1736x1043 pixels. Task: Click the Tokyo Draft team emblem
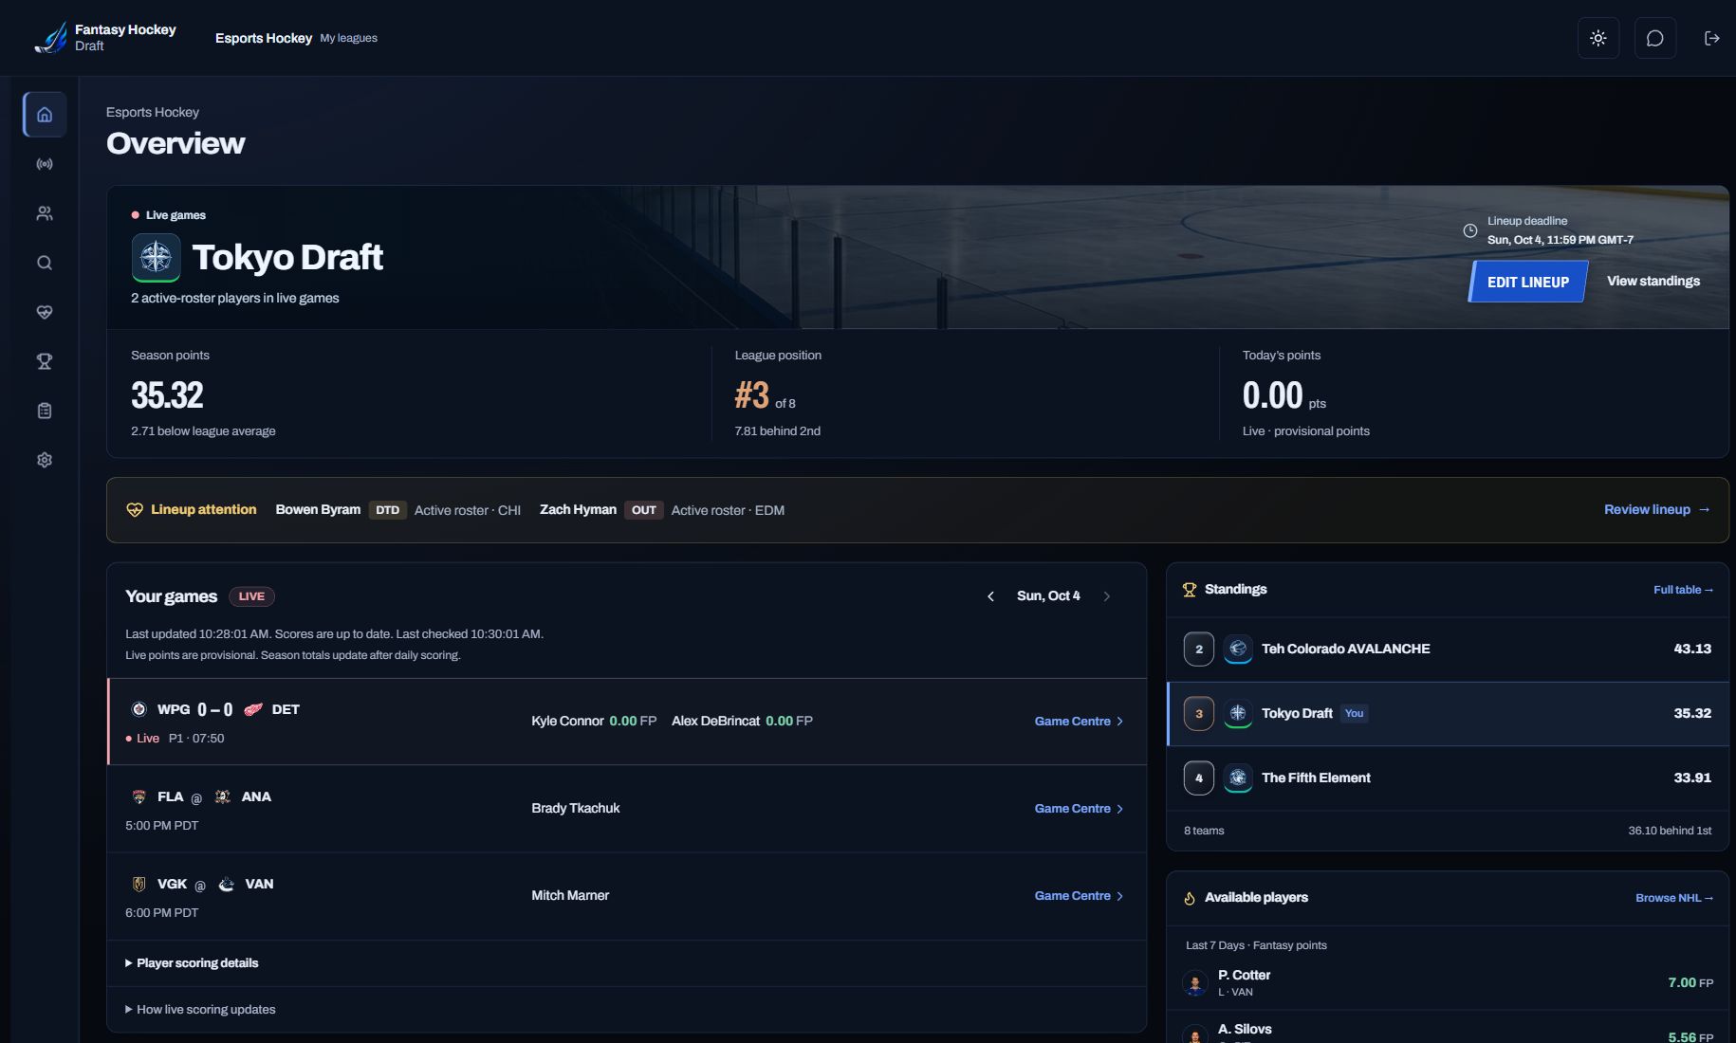coord(156,257)
